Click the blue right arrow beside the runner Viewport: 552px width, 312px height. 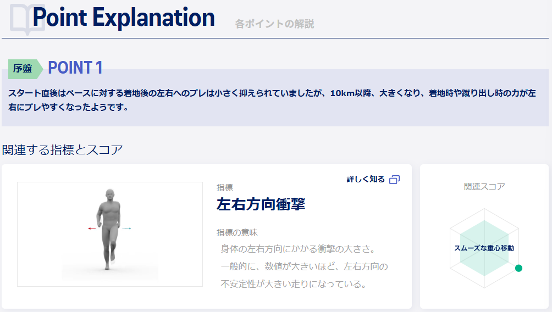click(126, 228)
